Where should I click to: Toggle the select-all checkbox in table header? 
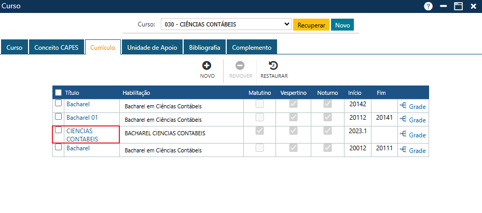coord(58,92)
